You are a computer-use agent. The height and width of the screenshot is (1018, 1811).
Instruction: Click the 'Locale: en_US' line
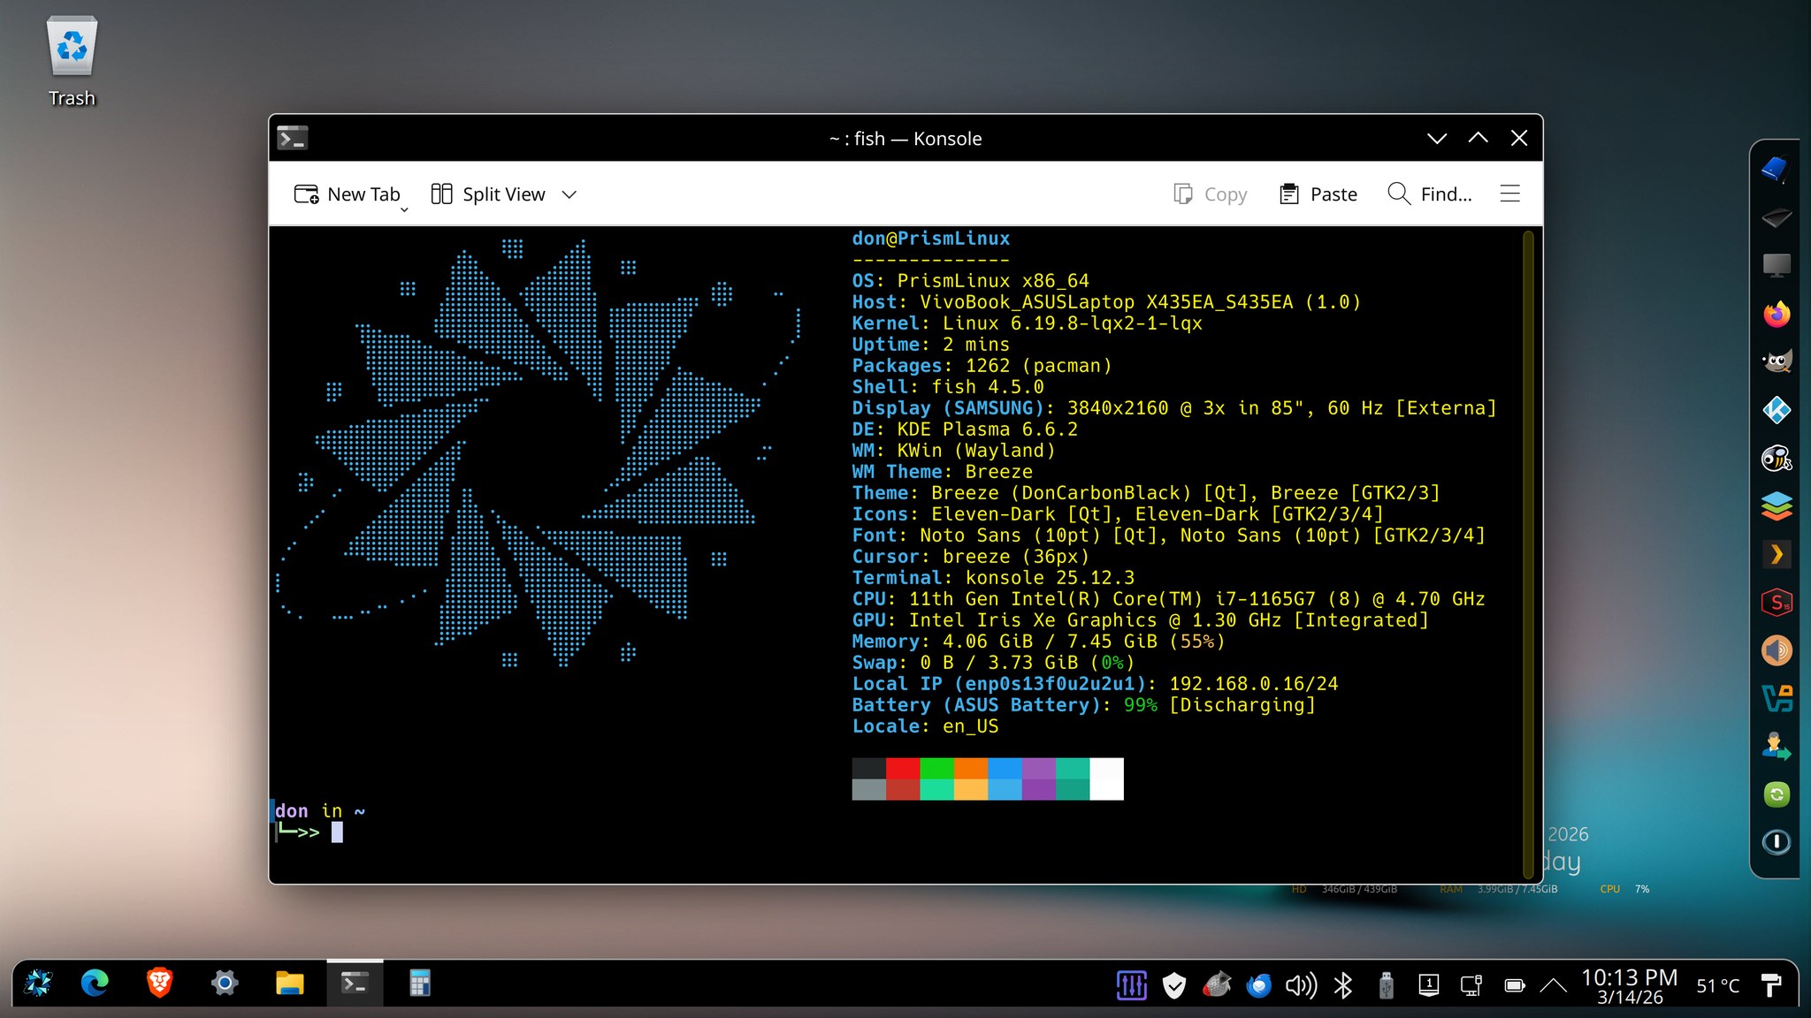(925, 726)
